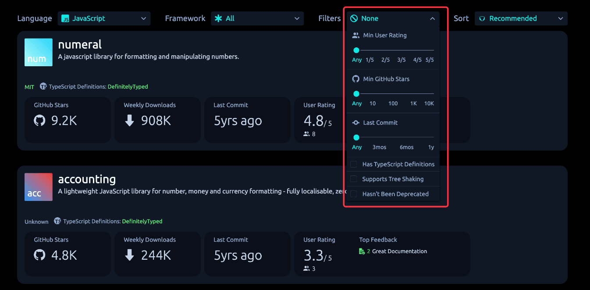Click the commit icon beside Last Commit filter

pos(356,123)
